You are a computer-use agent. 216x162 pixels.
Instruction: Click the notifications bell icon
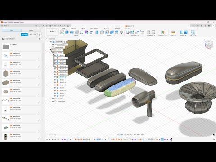point(205,26)
